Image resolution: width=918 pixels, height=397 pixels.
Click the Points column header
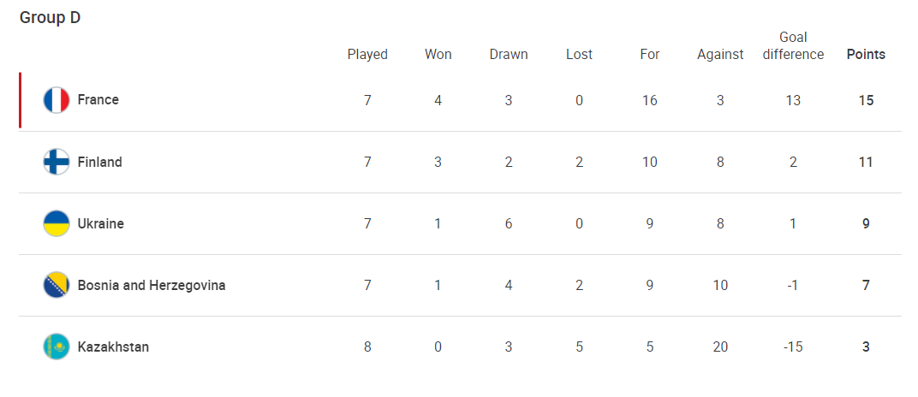click(866, 55)
